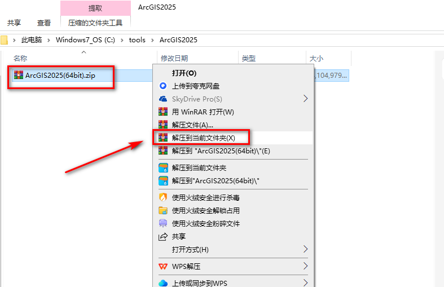Open chevron before 此电脑 in address bar

tap(14, 40)
